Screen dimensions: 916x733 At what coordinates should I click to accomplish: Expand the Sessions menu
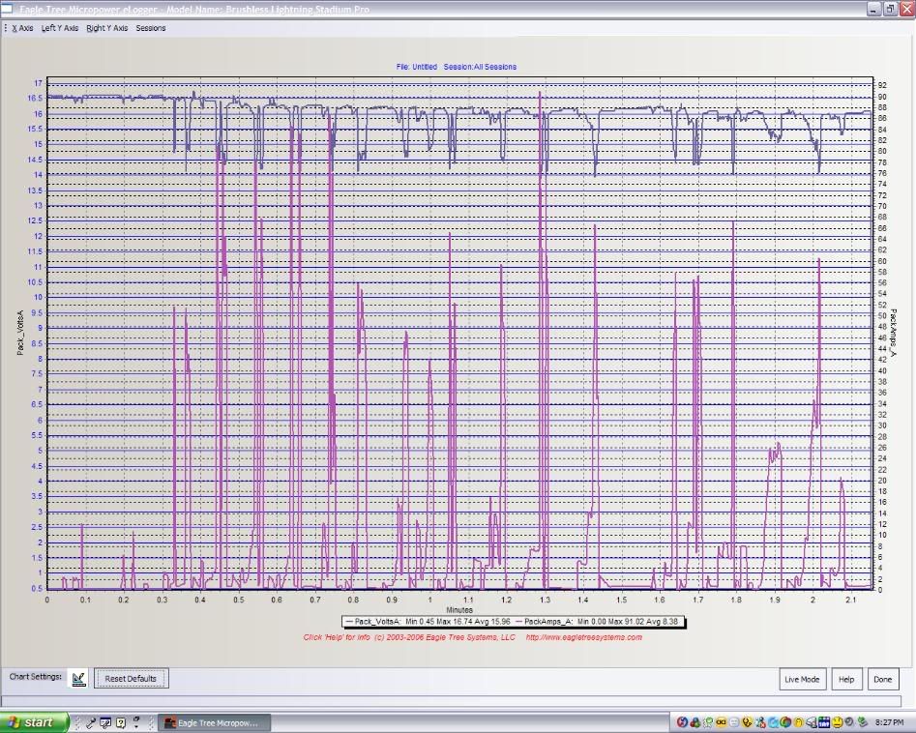[x=150, y=28]
